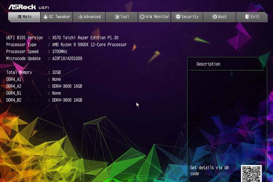Click the ASRock UEFI logo
The image size is (273, 182).
pyautogui.click(x=28, y=7)
